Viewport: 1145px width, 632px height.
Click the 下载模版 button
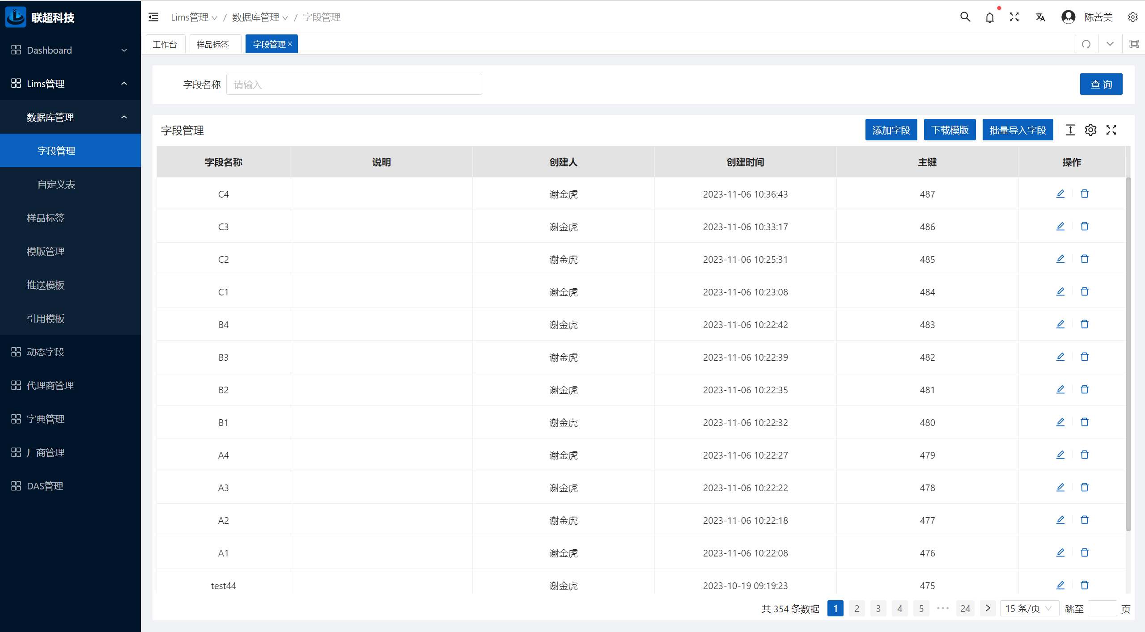[x=950, y=130]
